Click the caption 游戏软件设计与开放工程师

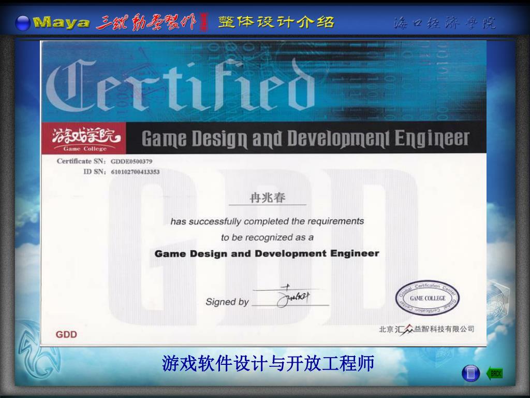[268, 363]
